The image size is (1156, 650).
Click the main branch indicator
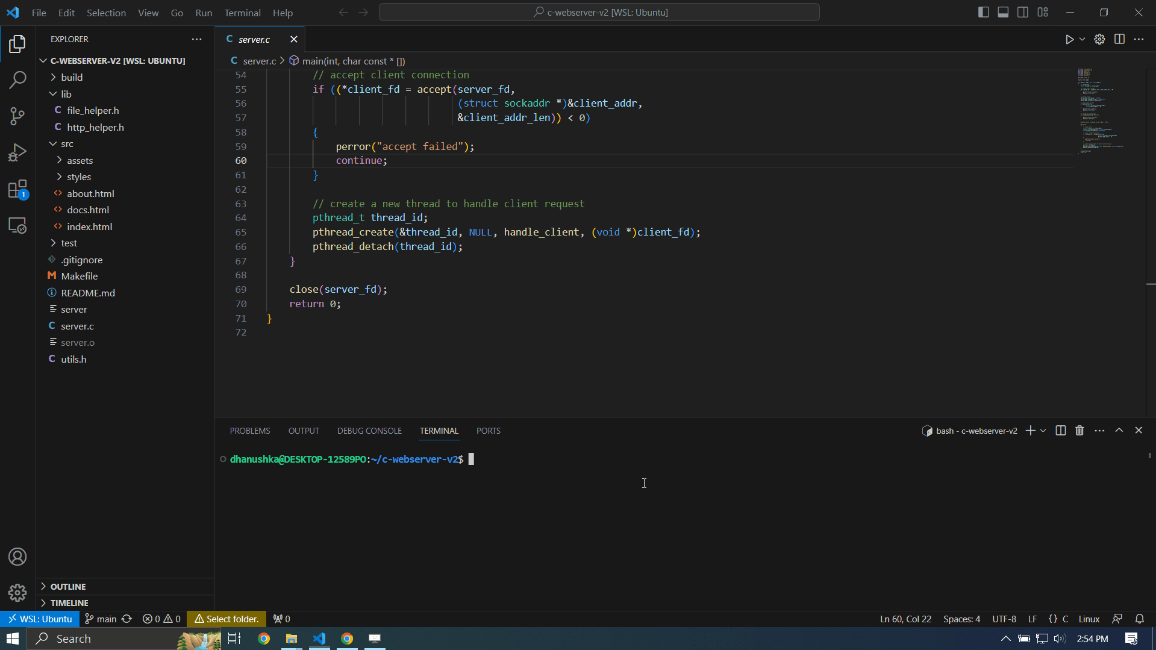(x=101, y=619)
